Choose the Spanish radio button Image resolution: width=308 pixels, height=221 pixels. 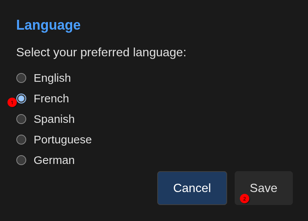coord(21,119)
